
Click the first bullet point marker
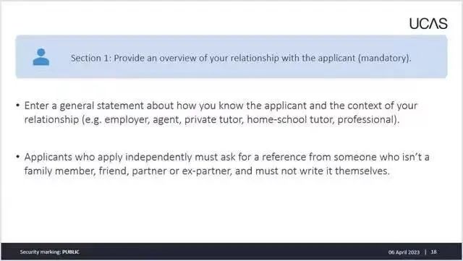(x=18, y=106)
